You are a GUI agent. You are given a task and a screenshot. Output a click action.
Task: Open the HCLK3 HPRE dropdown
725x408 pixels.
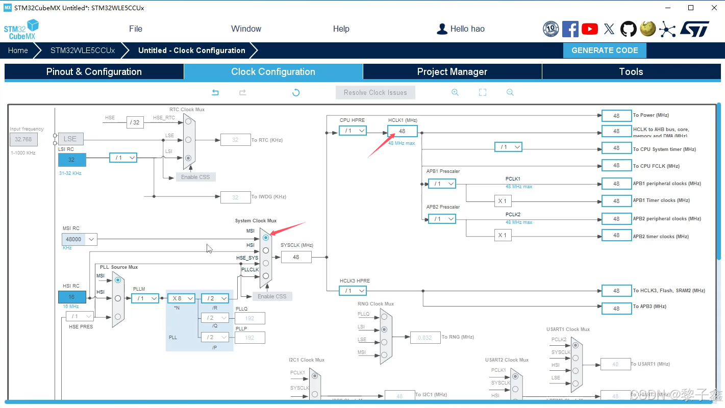click(353, 291)
